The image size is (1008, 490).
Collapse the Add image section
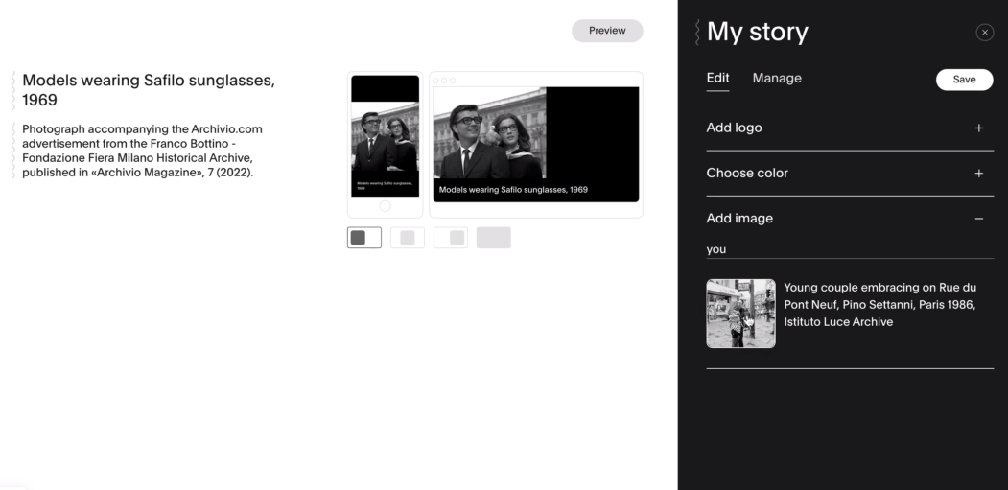click(x=978, y=219)
